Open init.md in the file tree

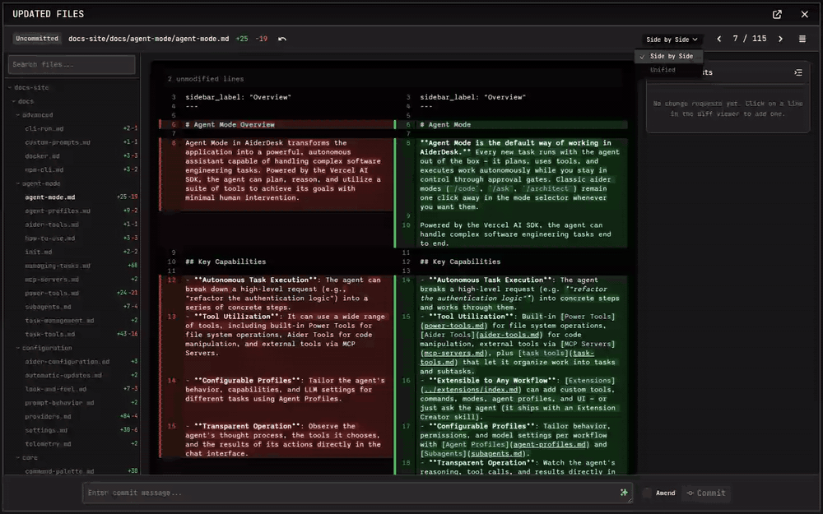(39, 252)
